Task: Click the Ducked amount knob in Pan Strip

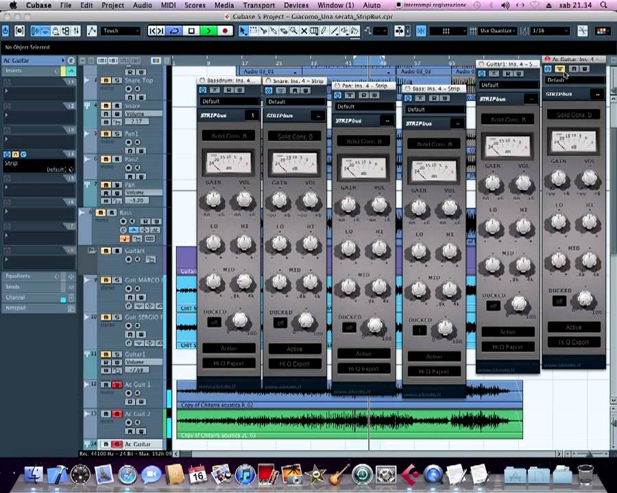Action: 374,325
